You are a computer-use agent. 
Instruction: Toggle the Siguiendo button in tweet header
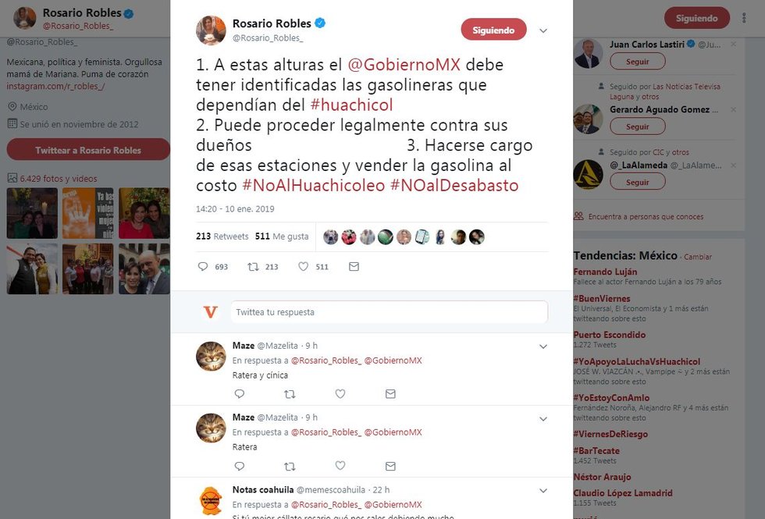pos(493,30)
